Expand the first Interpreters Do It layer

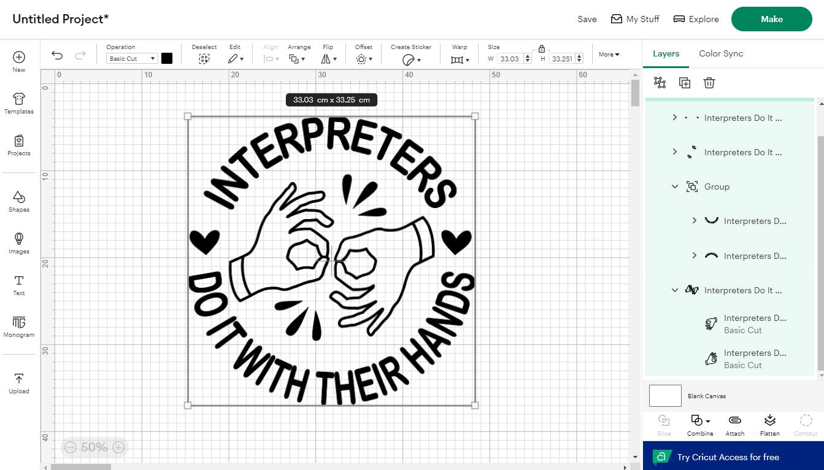(675, 118)
